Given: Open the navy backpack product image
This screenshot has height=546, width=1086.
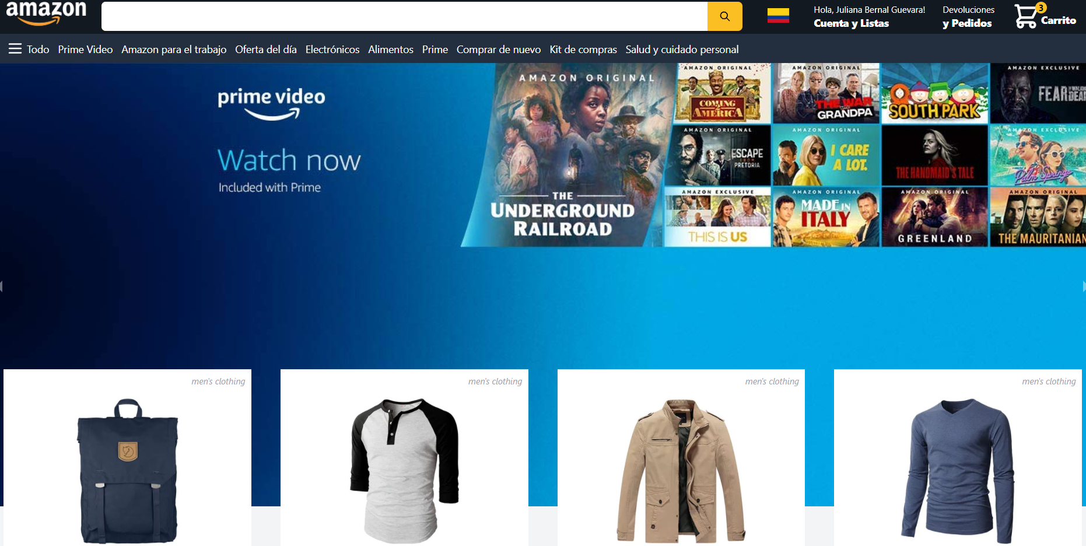Looking at the screenshot, I should tap(127, 470).
